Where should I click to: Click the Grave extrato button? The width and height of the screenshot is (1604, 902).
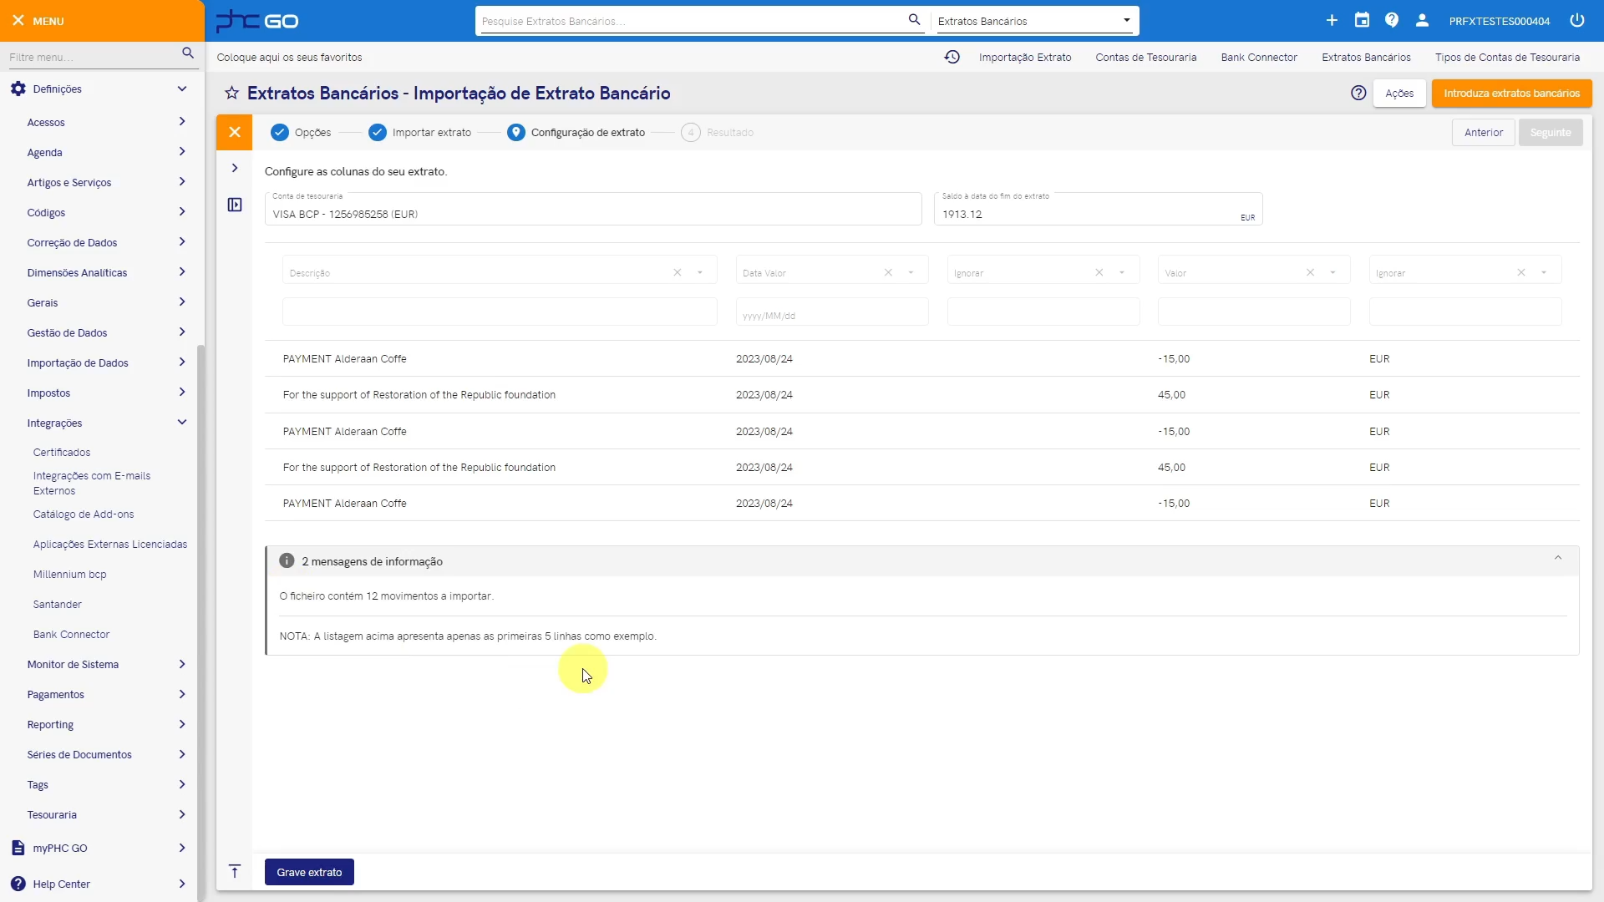(x=309, y=872)
